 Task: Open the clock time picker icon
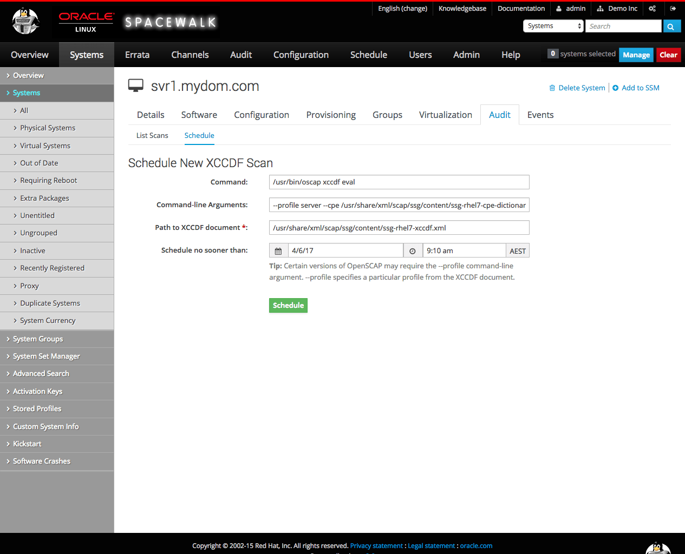click(413, 251)
